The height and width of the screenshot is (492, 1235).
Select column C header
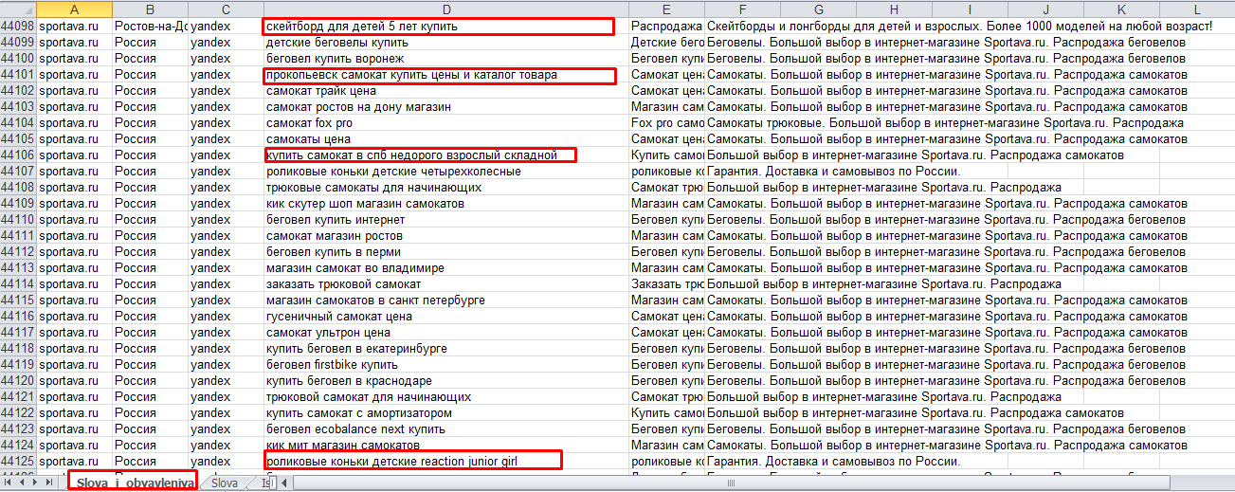[226, 9]
